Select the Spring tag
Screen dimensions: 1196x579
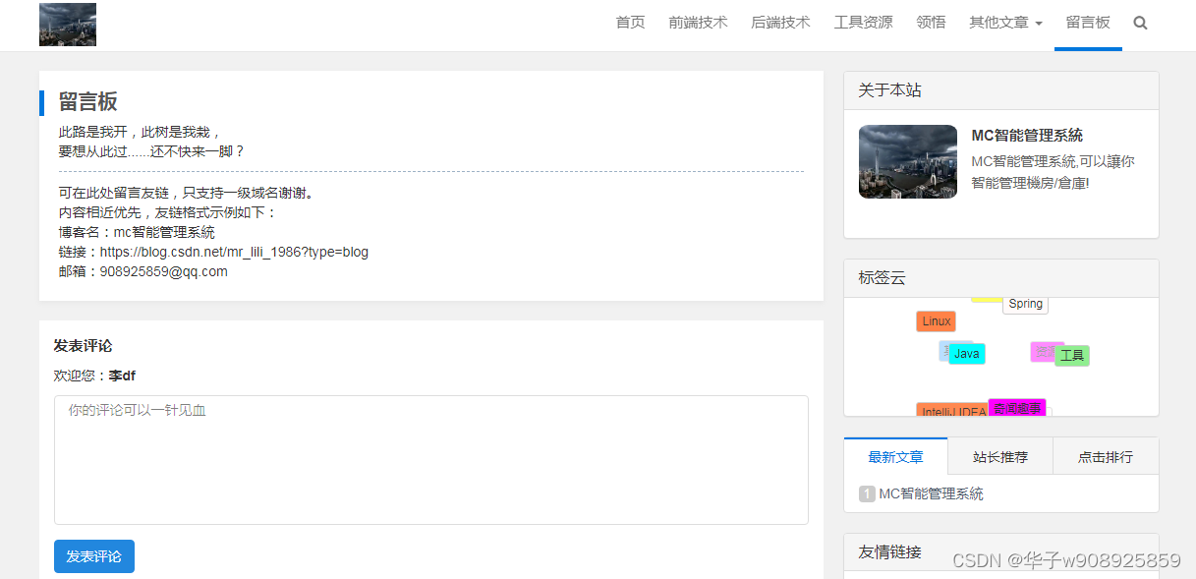[1025, 304]
